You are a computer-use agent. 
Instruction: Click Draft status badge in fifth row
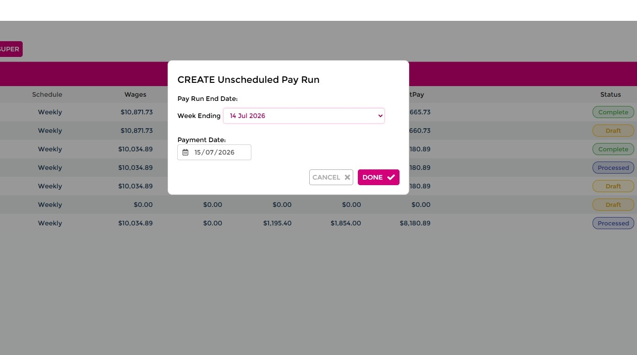(x=613, y=186)
